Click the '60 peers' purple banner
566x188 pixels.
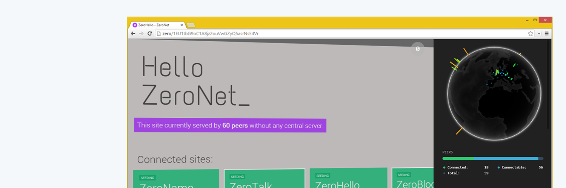[230, 125]
